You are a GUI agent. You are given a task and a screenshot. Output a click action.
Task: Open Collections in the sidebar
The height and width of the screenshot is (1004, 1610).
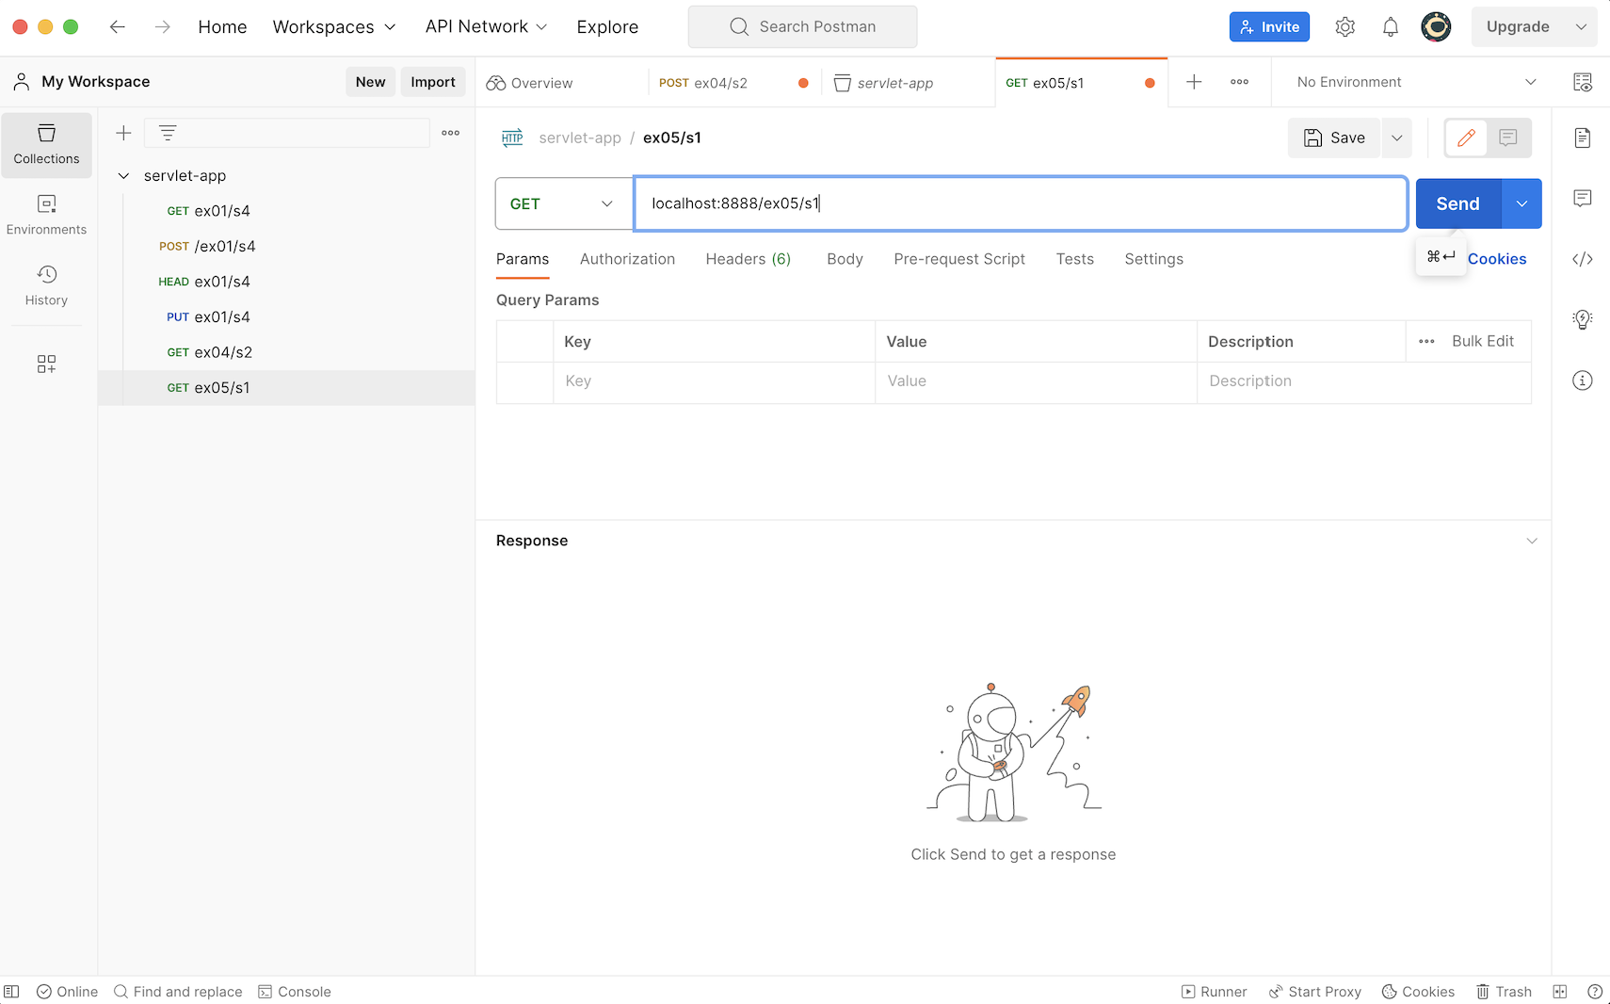(x=46, y=145)
